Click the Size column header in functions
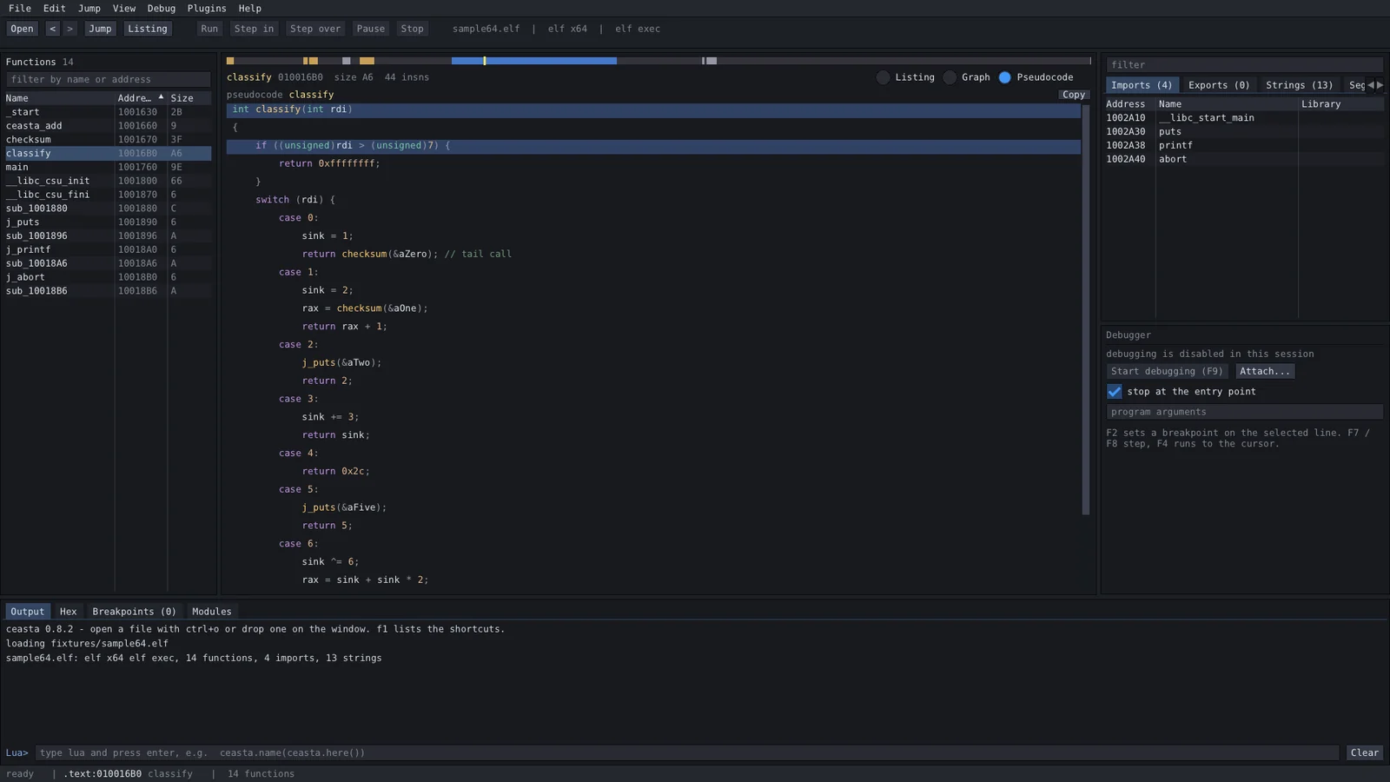The width and height of the screenshot is (1390, 782). click(189, 98)
